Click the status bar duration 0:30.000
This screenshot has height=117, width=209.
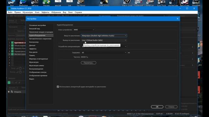pos(169,114)
